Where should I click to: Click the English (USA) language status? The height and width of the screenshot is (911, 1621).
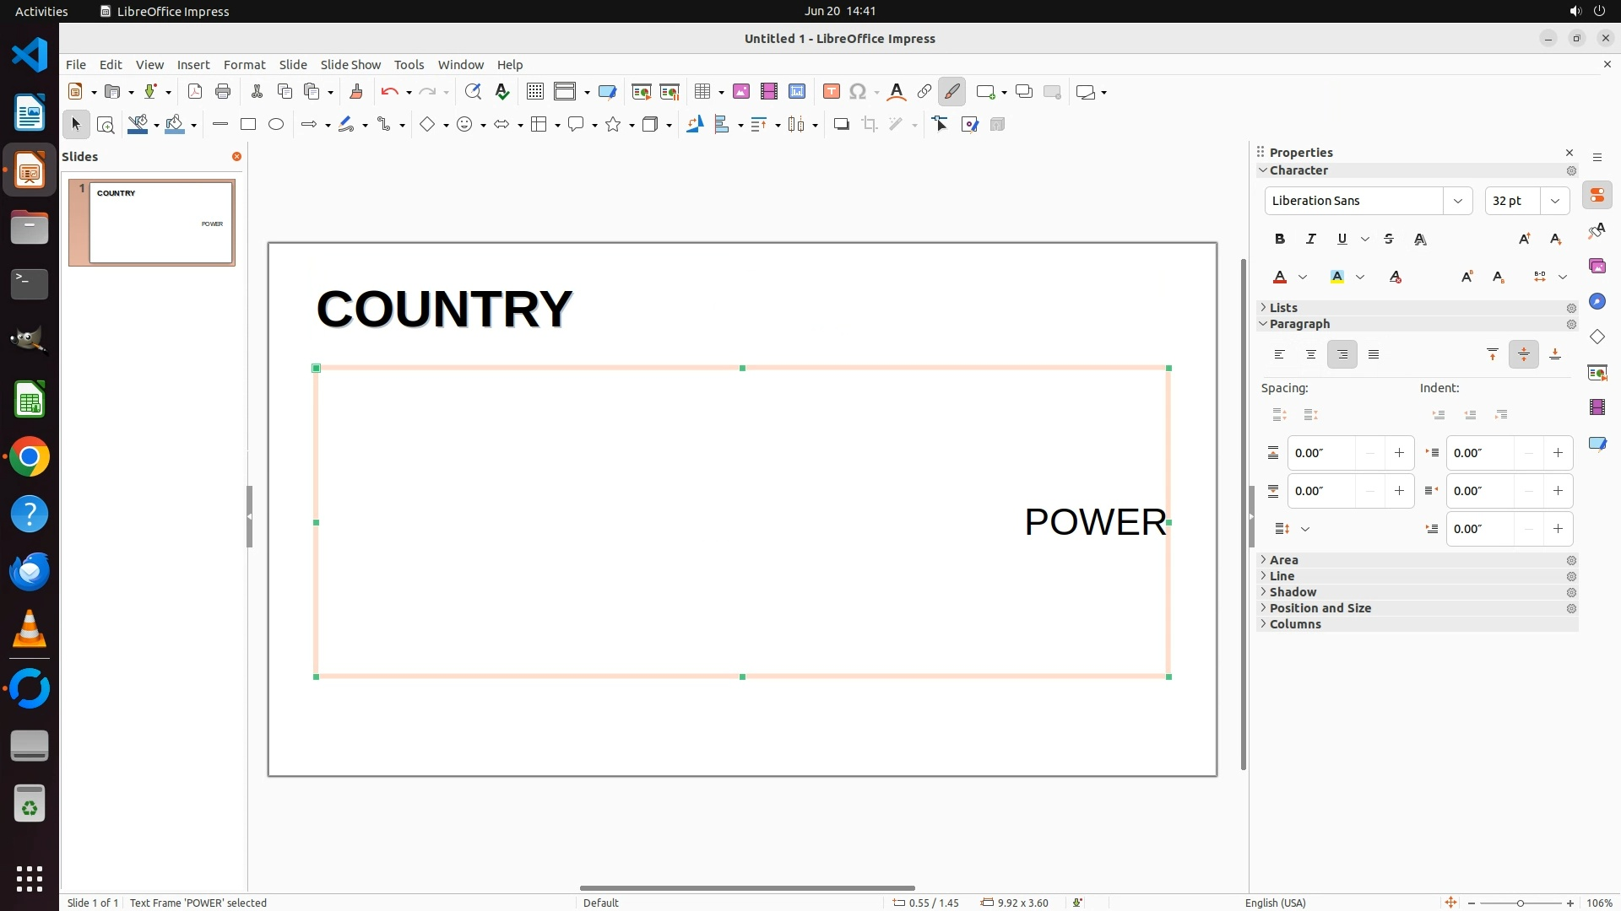pos(1275,903)
